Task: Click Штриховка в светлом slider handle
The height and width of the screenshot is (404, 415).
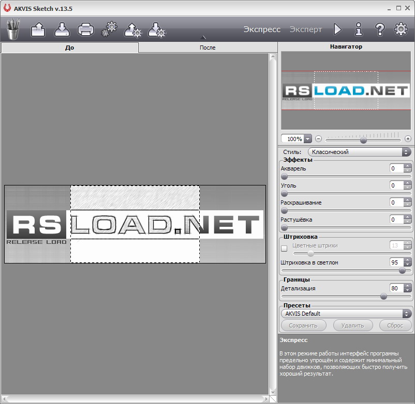Action: pos(402,271)
